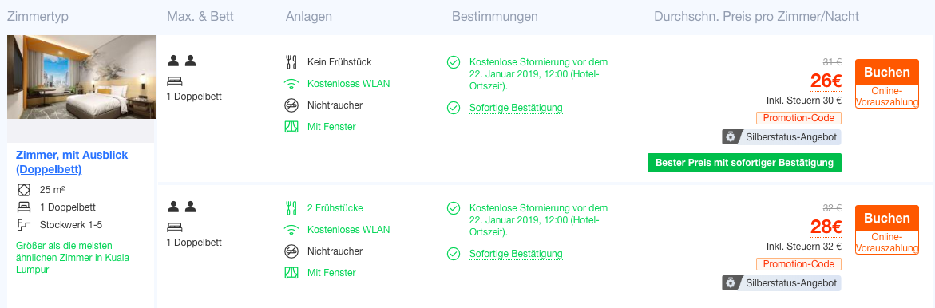Click Promotion-Code tag under the 26€ price

click(798, 118)
